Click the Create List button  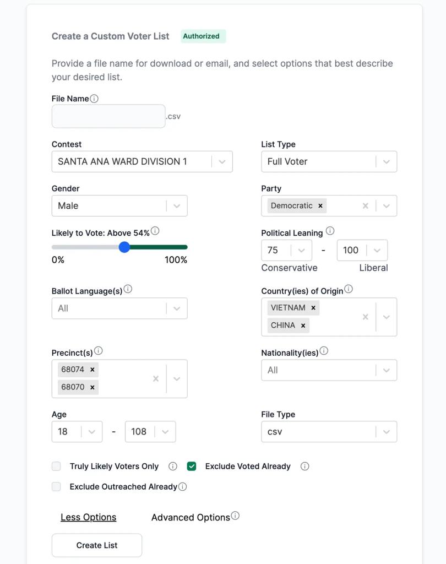tap(97, 545)
